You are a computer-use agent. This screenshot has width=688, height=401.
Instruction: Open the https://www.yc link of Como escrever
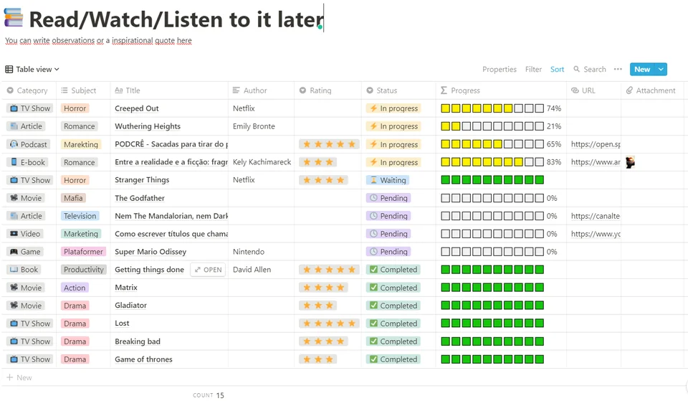596,234
